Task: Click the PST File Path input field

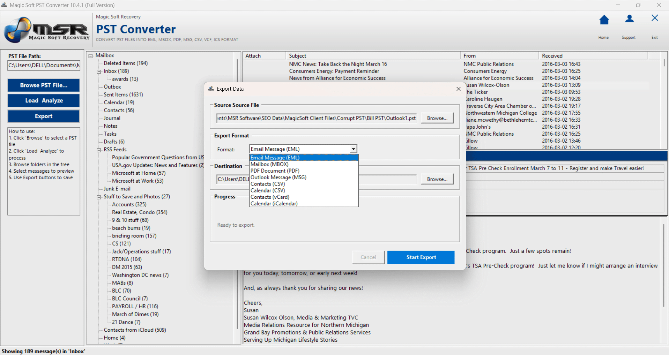Action: point(44,66)
